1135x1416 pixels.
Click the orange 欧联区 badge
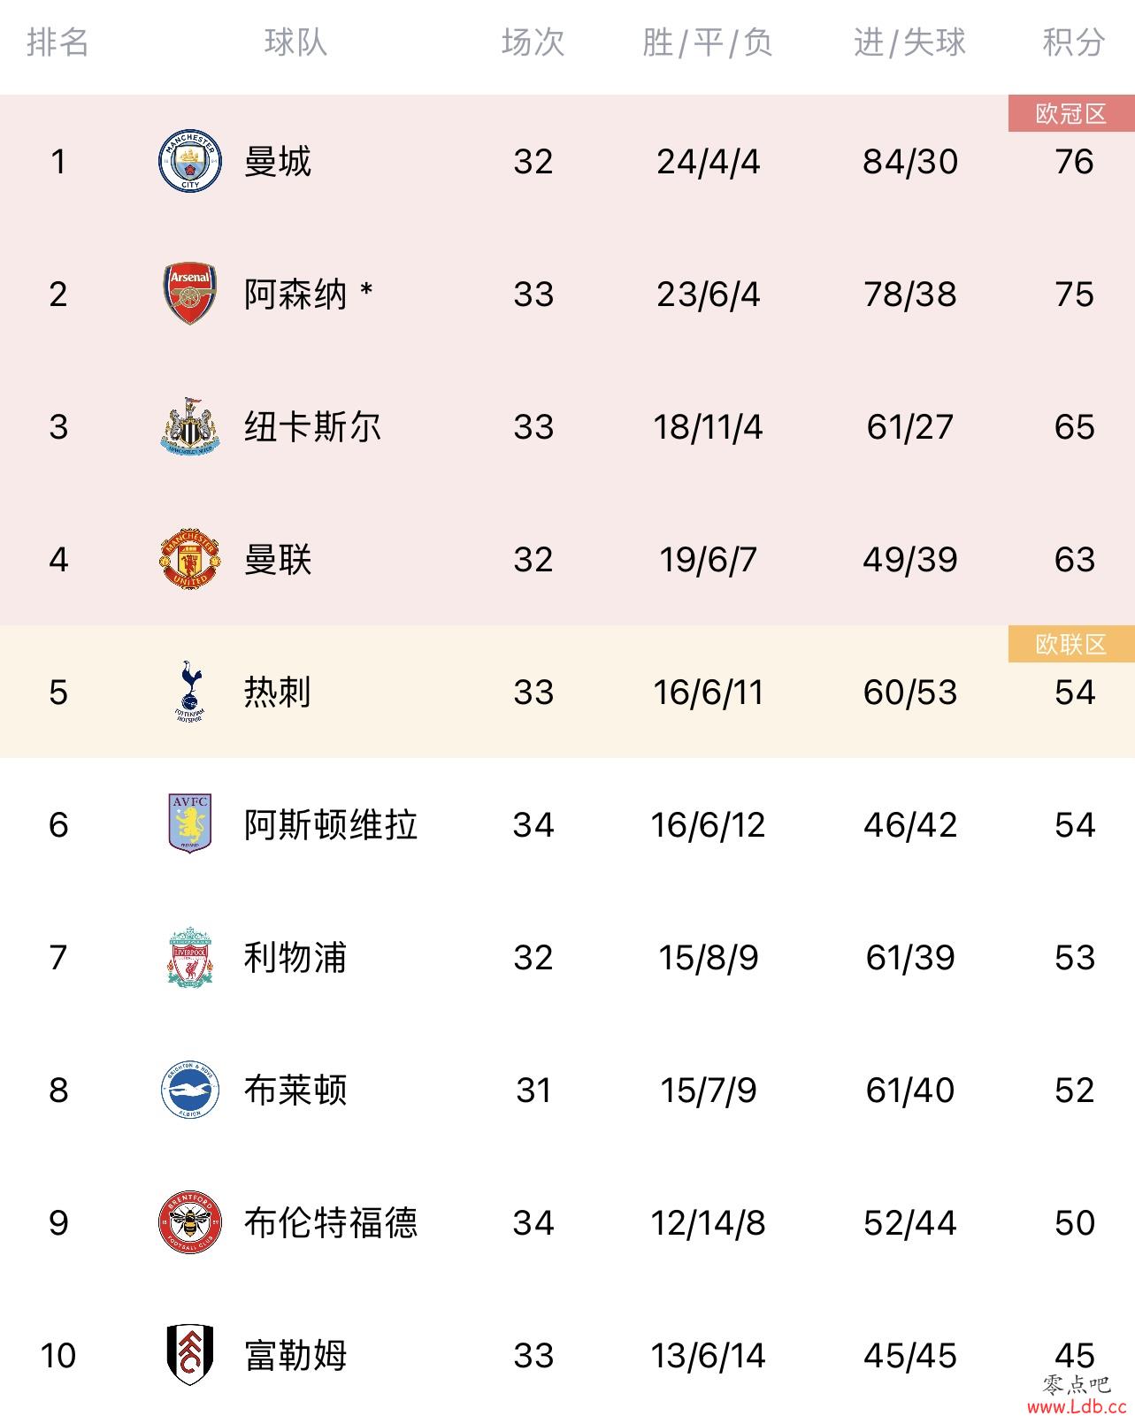(1071, 644)
